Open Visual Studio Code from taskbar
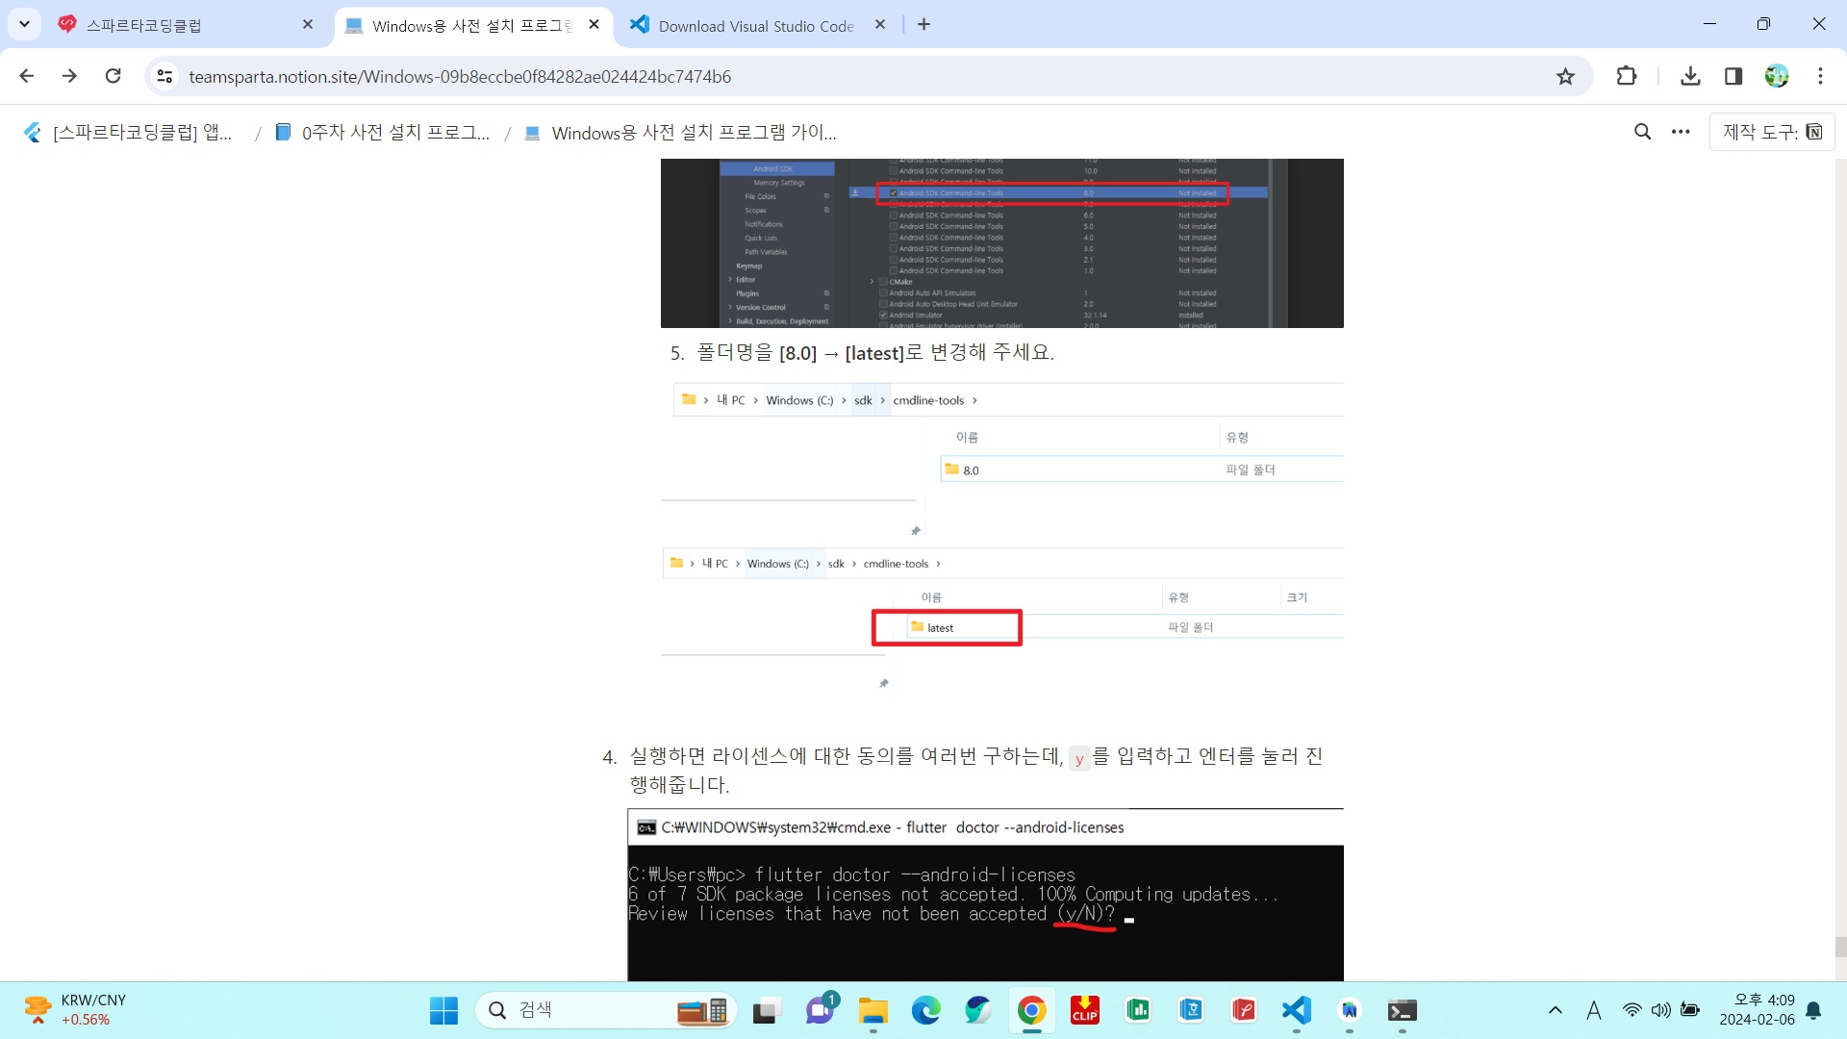 pyautogui.click(x=1297, y=1010)
